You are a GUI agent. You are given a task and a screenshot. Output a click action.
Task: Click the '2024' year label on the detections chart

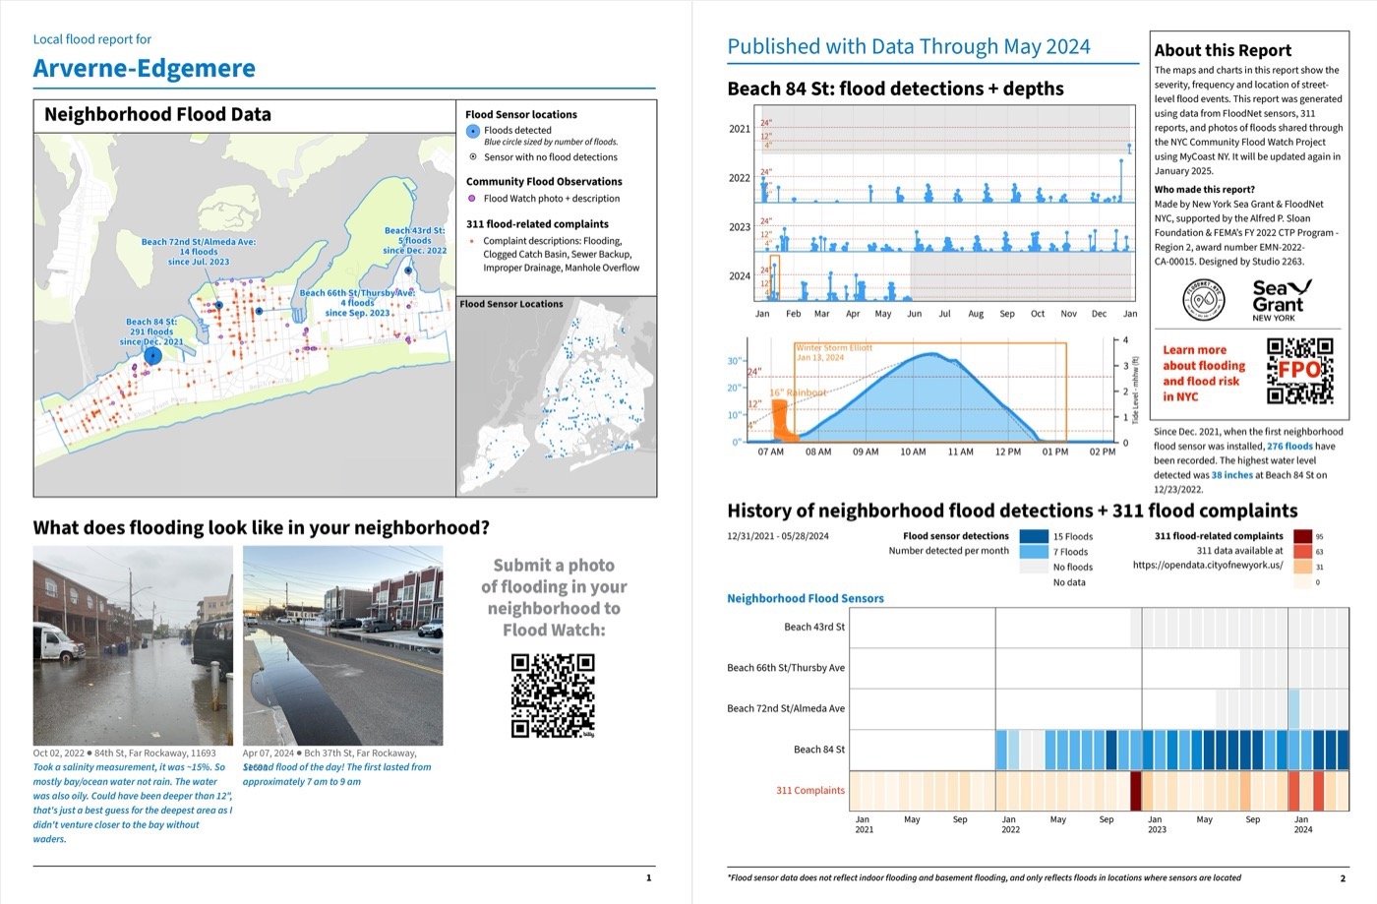[740, 276]
